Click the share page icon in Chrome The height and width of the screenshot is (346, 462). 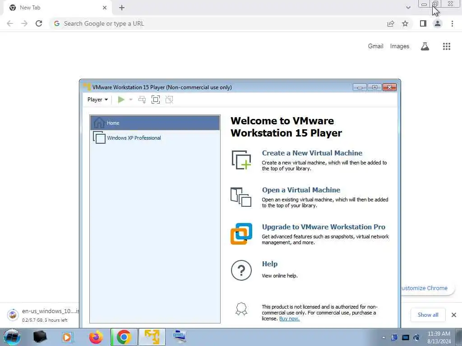pyautogui.click(x=391, y=23)
